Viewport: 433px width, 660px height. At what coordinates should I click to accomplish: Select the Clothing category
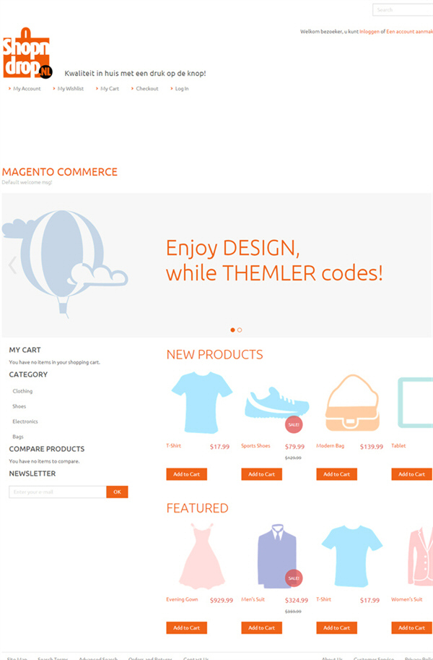22,391
